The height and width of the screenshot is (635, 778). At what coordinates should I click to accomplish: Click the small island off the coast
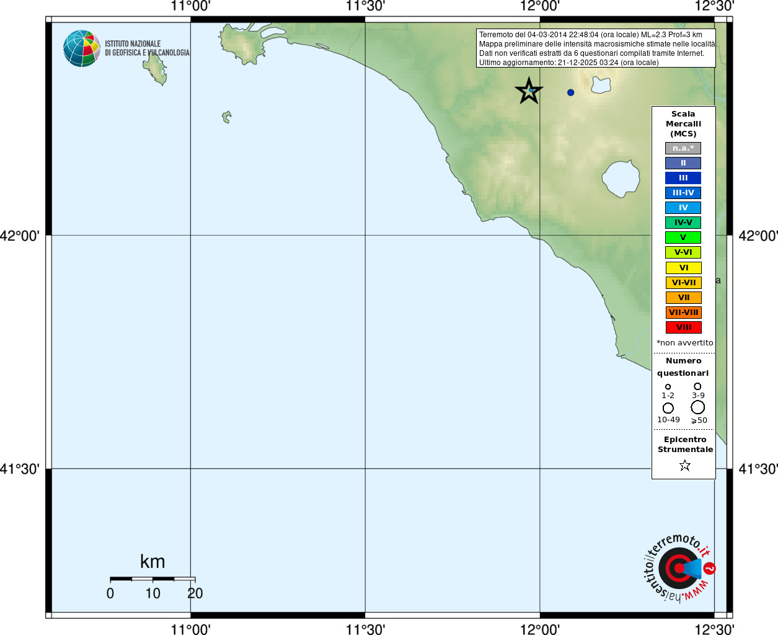click(227, 117)
